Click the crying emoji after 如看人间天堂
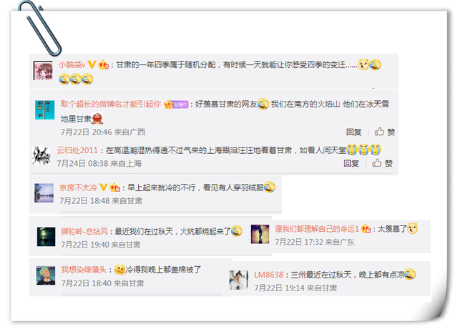458x332 pixels. tap(352, 150)
